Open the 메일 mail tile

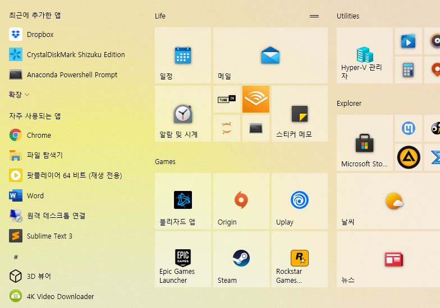271,55
